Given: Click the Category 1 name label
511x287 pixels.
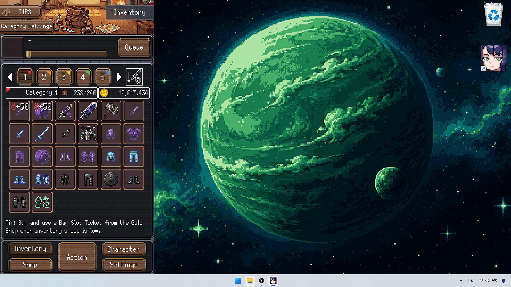Looking at the screenshot, I should [x=32, y=93].
